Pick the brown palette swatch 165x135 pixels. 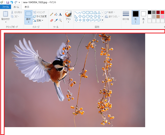(x=158, y=16)
